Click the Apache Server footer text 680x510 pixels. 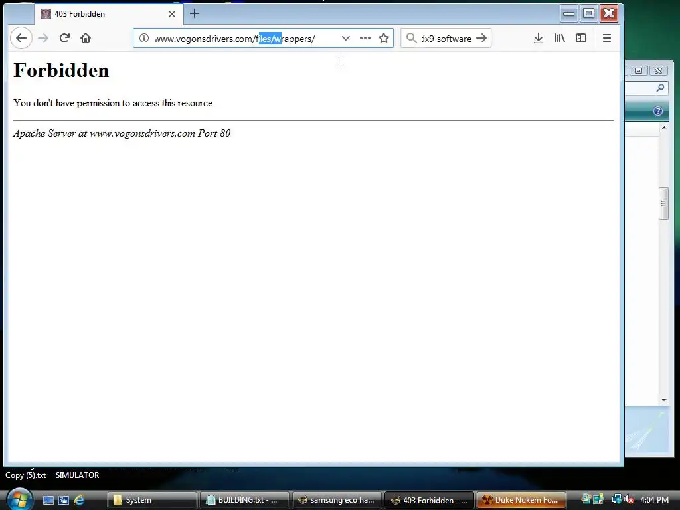[x=122, y=133]
